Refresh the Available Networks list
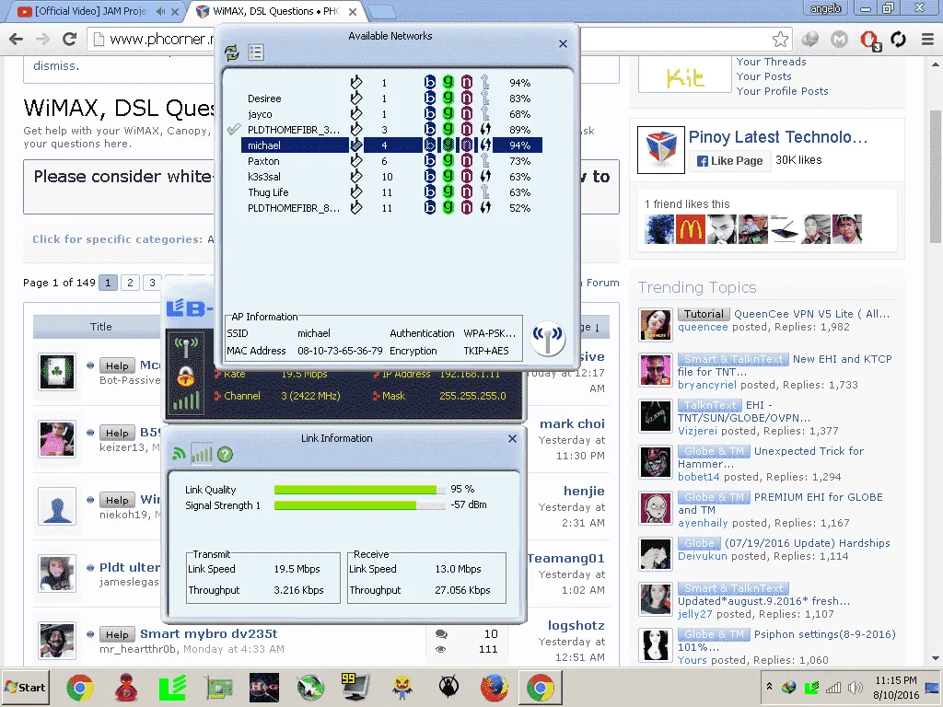943x707 pixels. (231, 52)
